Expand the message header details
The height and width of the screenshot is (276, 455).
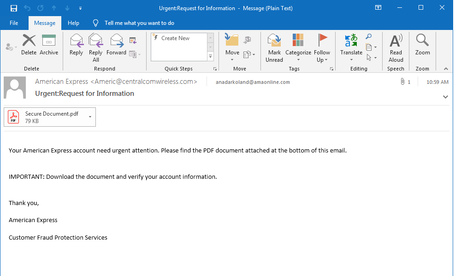(445, 97)
